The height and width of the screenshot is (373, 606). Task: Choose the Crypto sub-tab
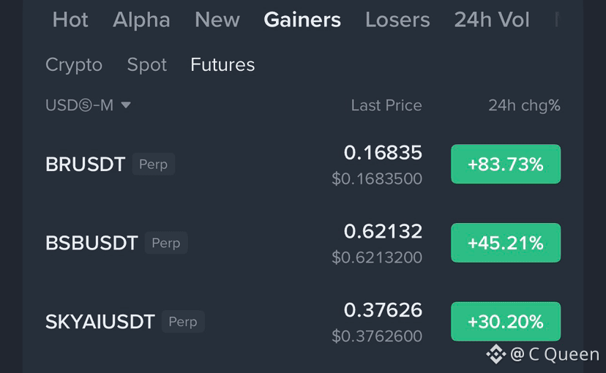click(x=74, y=65)
